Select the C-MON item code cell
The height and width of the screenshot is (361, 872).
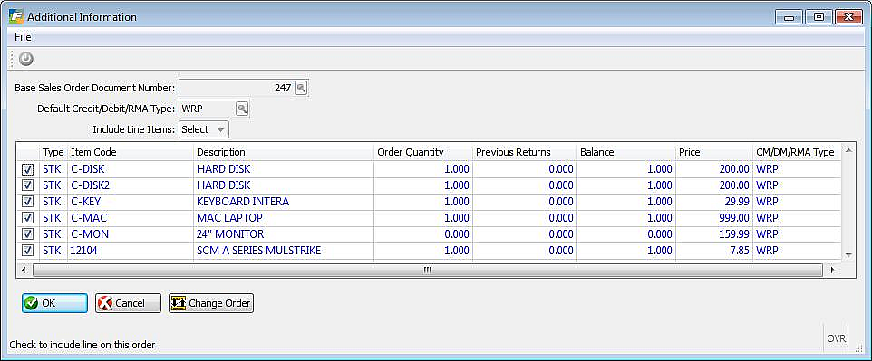131,234
